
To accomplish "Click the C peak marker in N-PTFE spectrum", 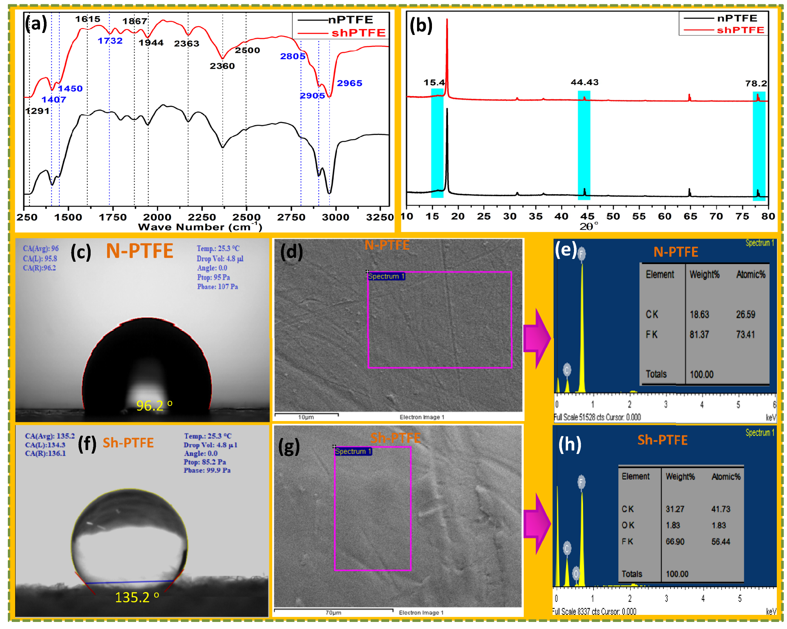I will (x=567, y=370).
